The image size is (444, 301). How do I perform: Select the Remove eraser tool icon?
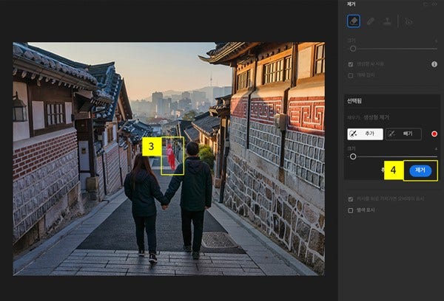(x=354, y=21)
